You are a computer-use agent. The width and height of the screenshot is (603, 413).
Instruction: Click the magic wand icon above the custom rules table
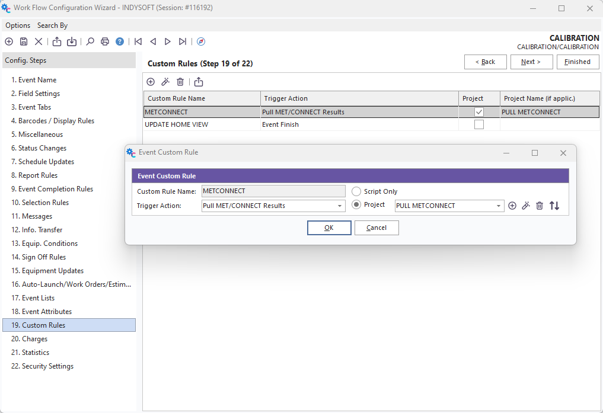tap(165, 82)
